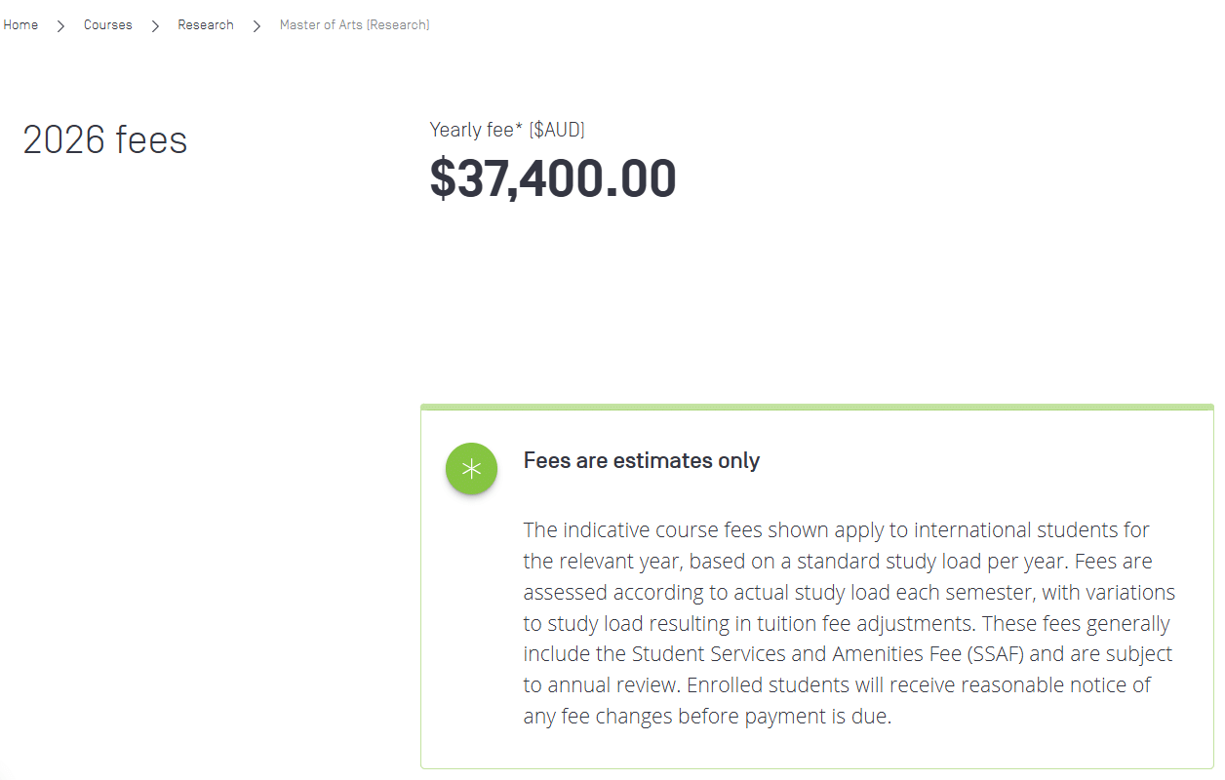This screenshot has width=1225, height=780.
Task: Open the Courses breadcrumb link
Action: pyautogui.click(x=107, y=24)
